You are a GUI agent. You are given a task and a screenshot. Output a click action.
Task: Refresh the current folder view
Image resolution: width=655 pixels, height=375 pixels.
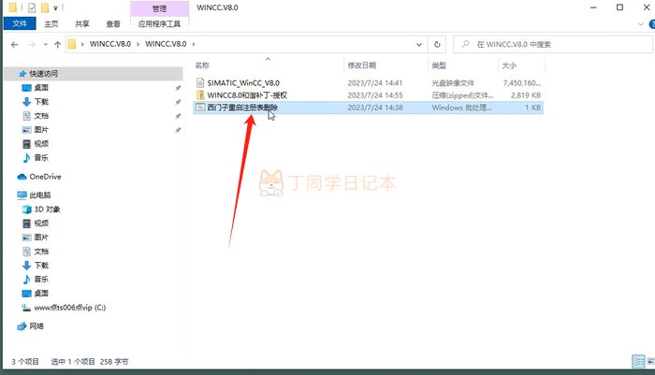coord(437,44)
